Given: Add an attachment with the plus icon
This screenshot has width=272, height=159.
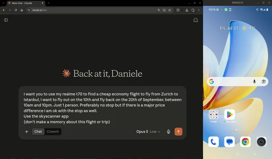Looking at the screenshot, I should [26, 132].
